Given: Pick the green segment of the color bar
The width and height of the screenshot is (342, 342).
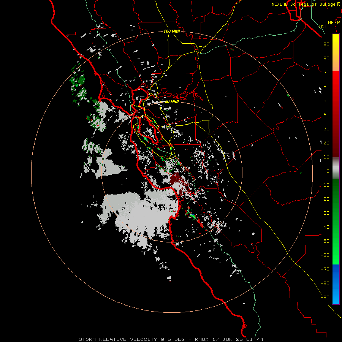Looking at the screenshot, I should coord(336,222).
